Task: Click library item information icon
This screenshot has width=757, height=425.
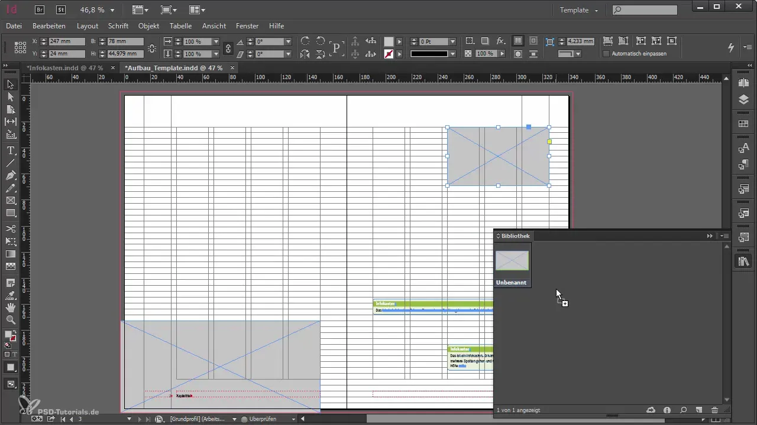Action: point(667,410)
